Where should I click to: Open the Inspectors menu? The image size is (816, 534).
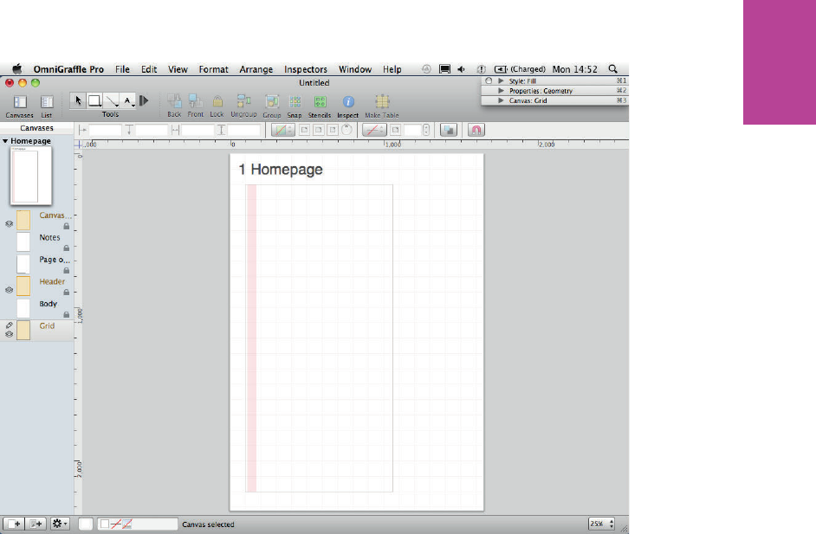point(306,69)
